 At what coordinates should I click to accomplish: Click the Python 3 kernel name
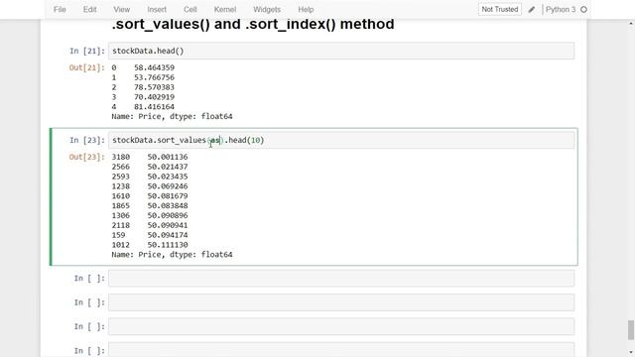pyautogui.click(x=561, y=9)
